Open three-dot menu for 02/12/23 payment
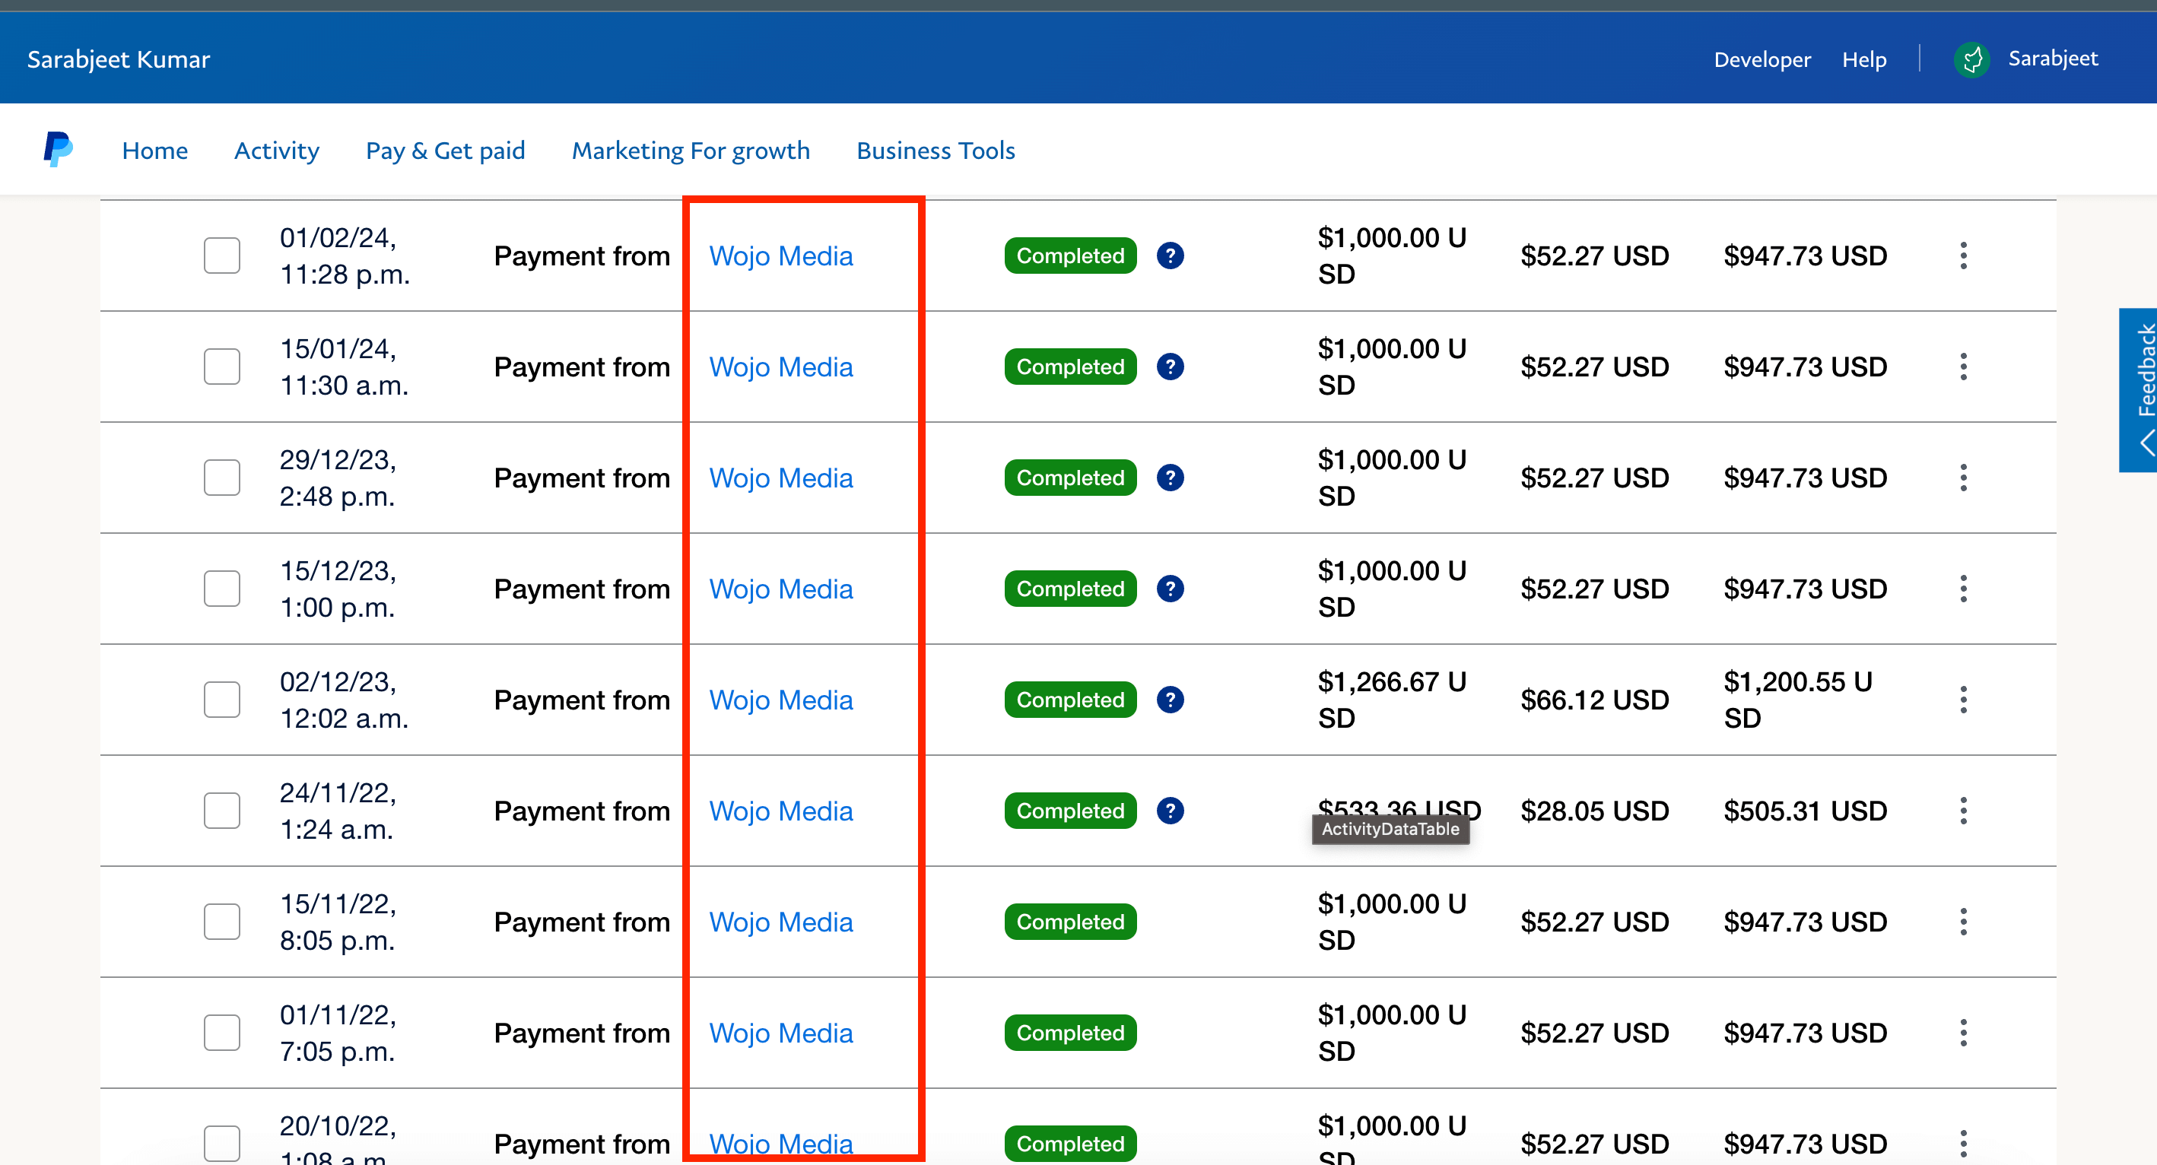 pos(1963,700)
